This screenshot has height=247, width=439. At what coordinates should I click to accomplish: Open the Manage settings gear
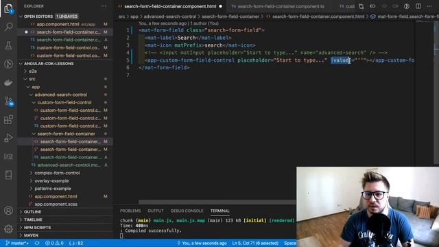coord(9,228)
